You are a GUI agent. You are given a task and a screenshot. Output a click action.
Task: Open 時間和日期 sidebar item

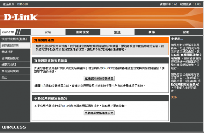click(15, 65)
